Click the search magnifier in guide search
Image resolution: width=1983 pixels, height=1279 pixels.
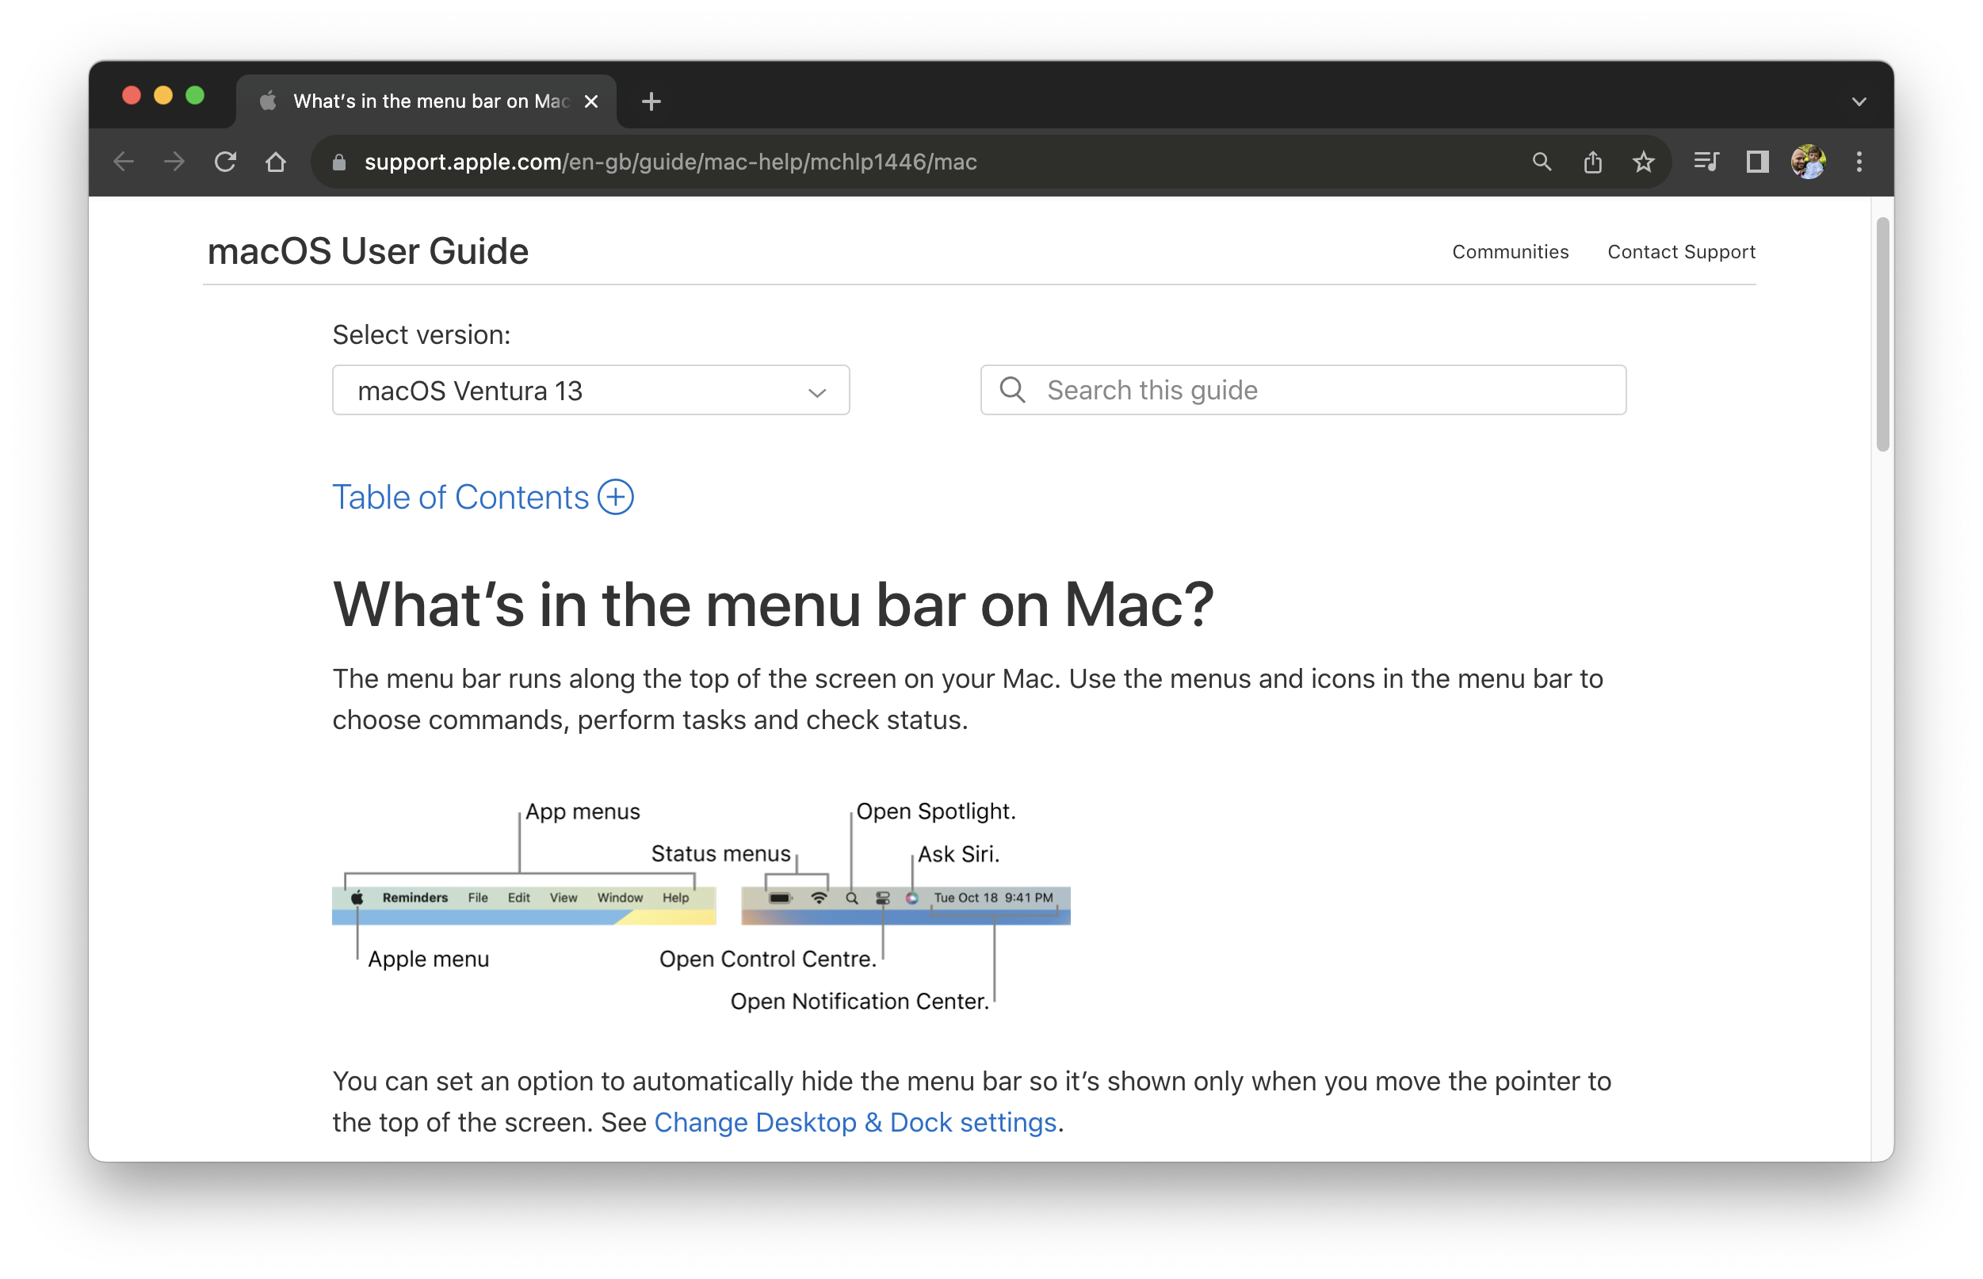1012,390
